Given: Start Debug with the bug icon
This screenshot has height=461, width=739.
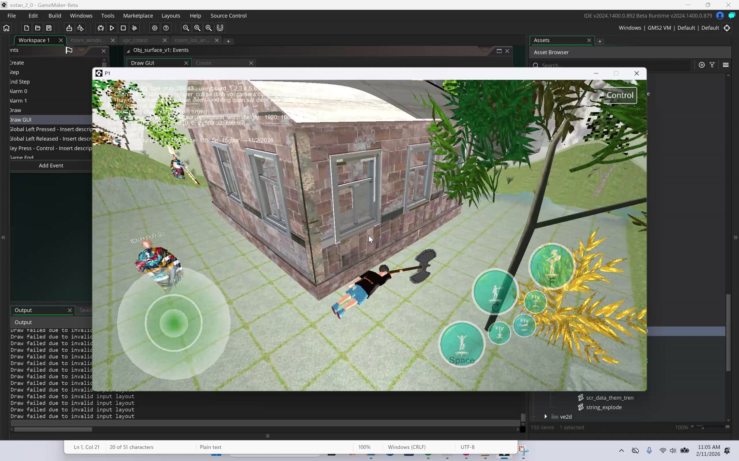Looking at the screenshot, I should tap(101, 28).
